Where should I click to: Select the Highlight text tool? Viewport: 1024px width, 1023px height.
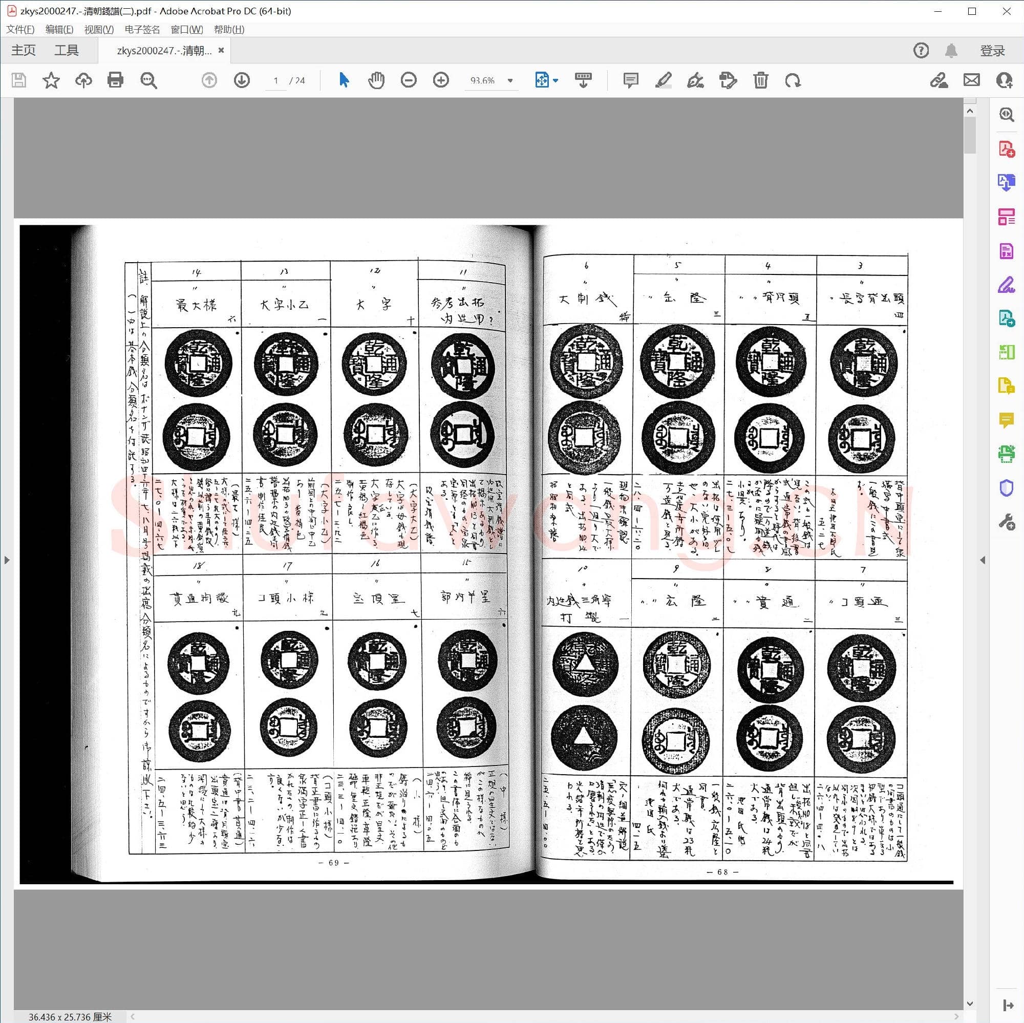pos(663,80)
